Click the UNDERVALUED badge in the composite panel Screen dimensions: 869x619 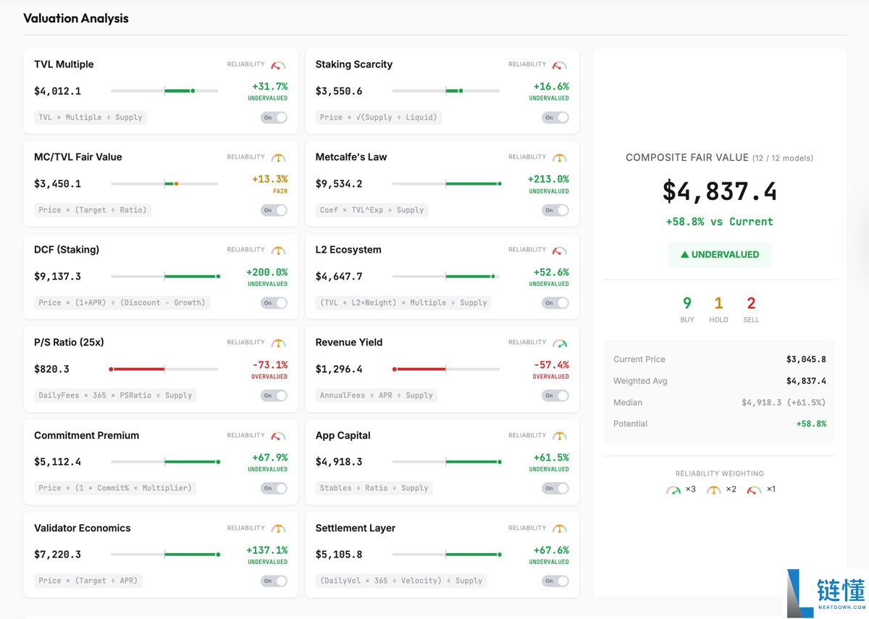(x=719, y=255)
